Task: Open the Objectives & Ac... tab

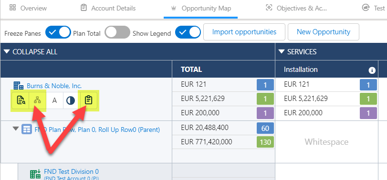Action: point(296,9)
